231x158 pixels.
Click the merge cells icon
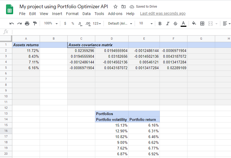pyautogui.click(x=210, y=24)
